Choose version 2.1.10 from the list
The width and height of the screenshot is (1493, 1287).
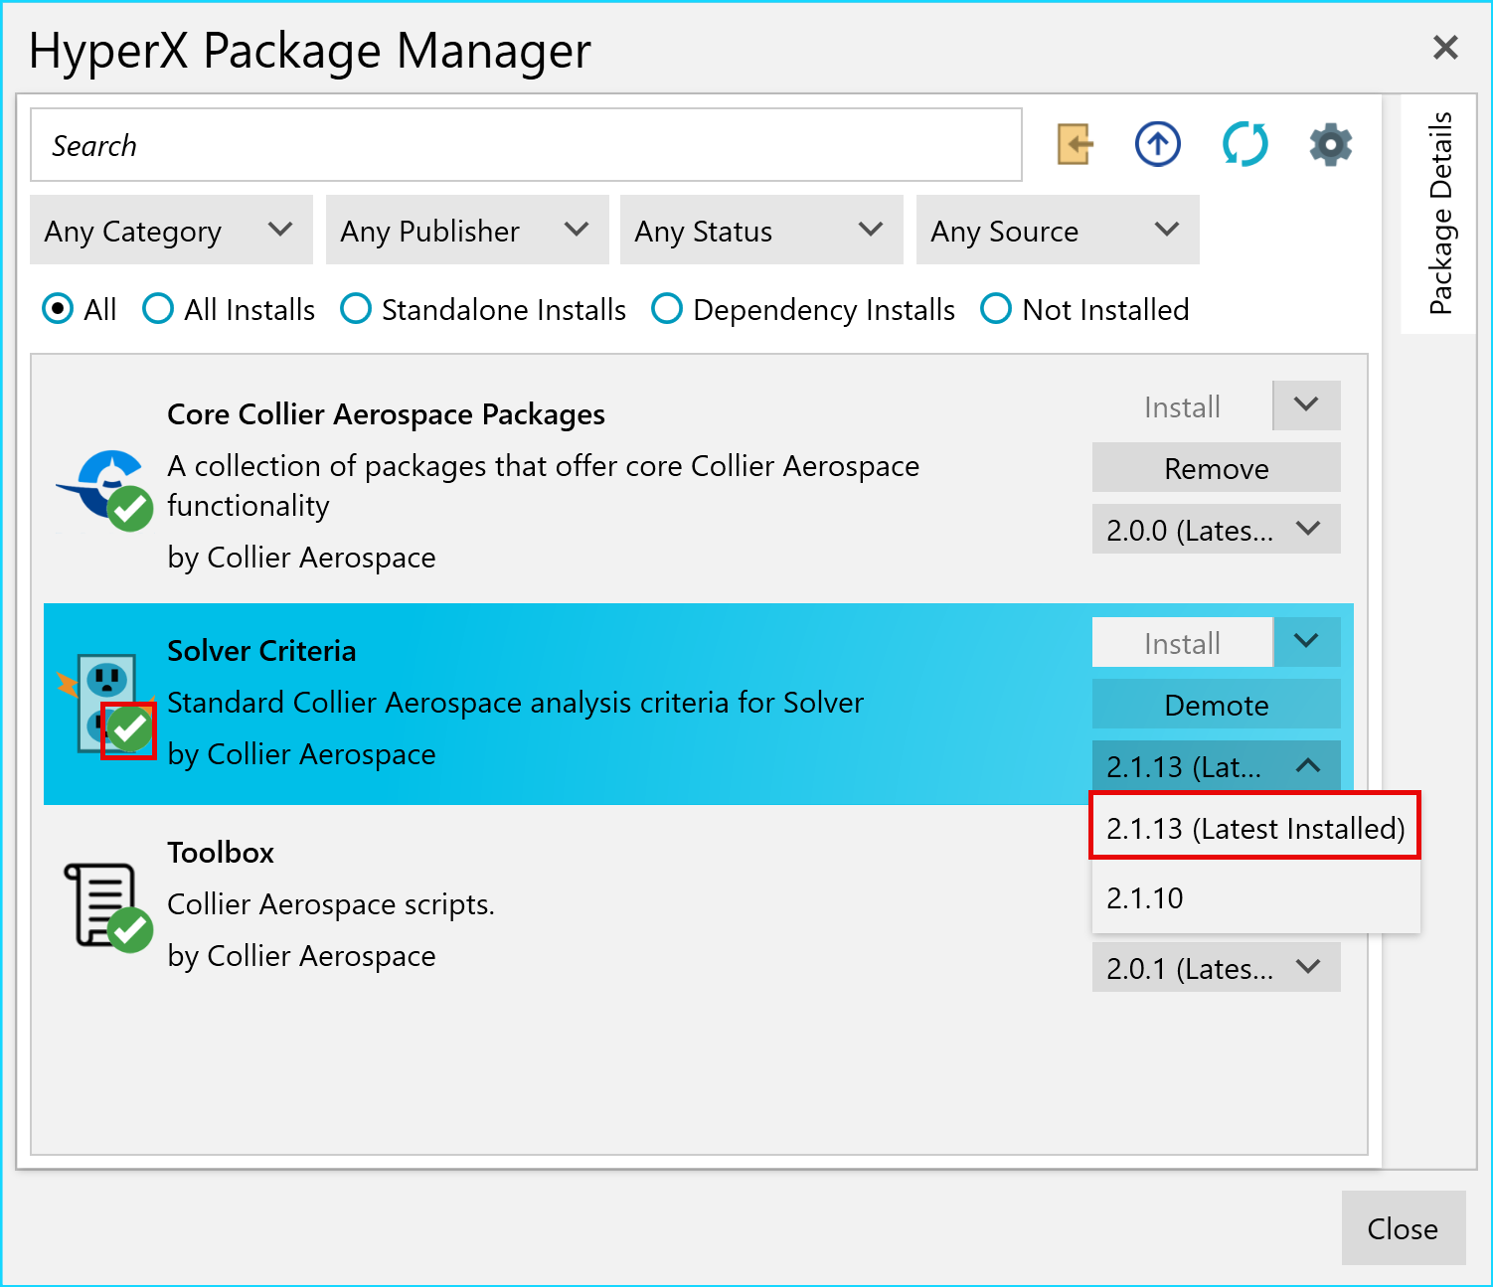click(1255, 897)
